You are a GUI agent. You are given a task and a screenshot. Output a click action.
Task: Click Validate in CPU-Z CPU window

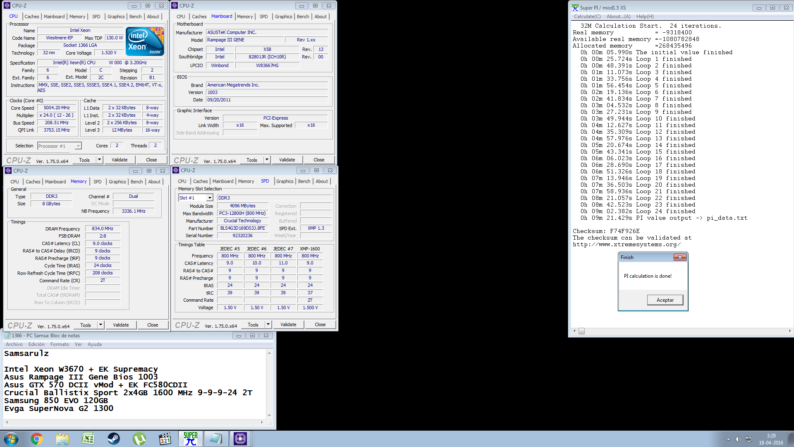click(x=120, y=160)
